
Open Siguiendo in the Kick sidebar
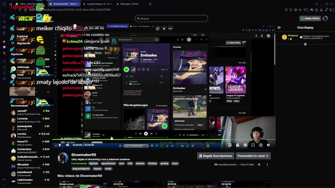(x=24, y=43)
